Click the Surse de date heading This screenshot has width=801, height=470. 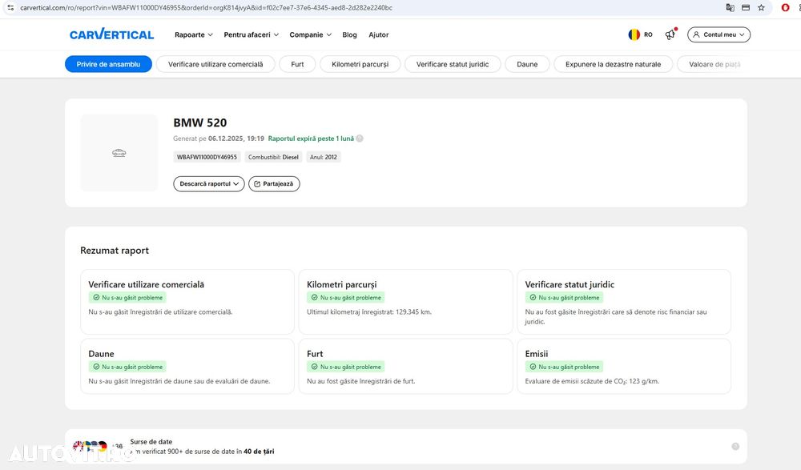coord(151,441)
